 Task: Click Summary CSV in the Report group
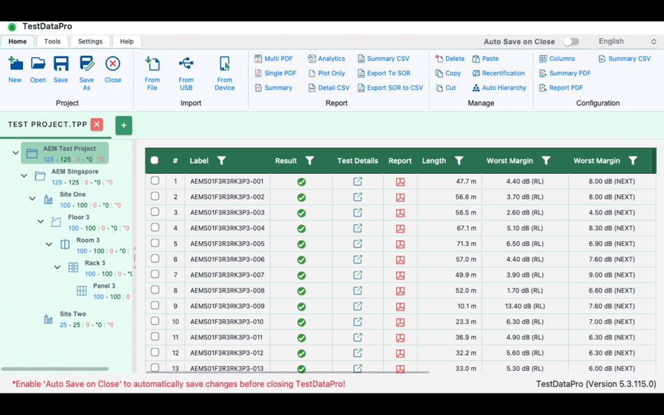pyautogui.click(x=383, y=59)
